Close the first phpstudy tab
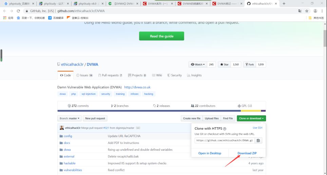 (x=33, y=3)
